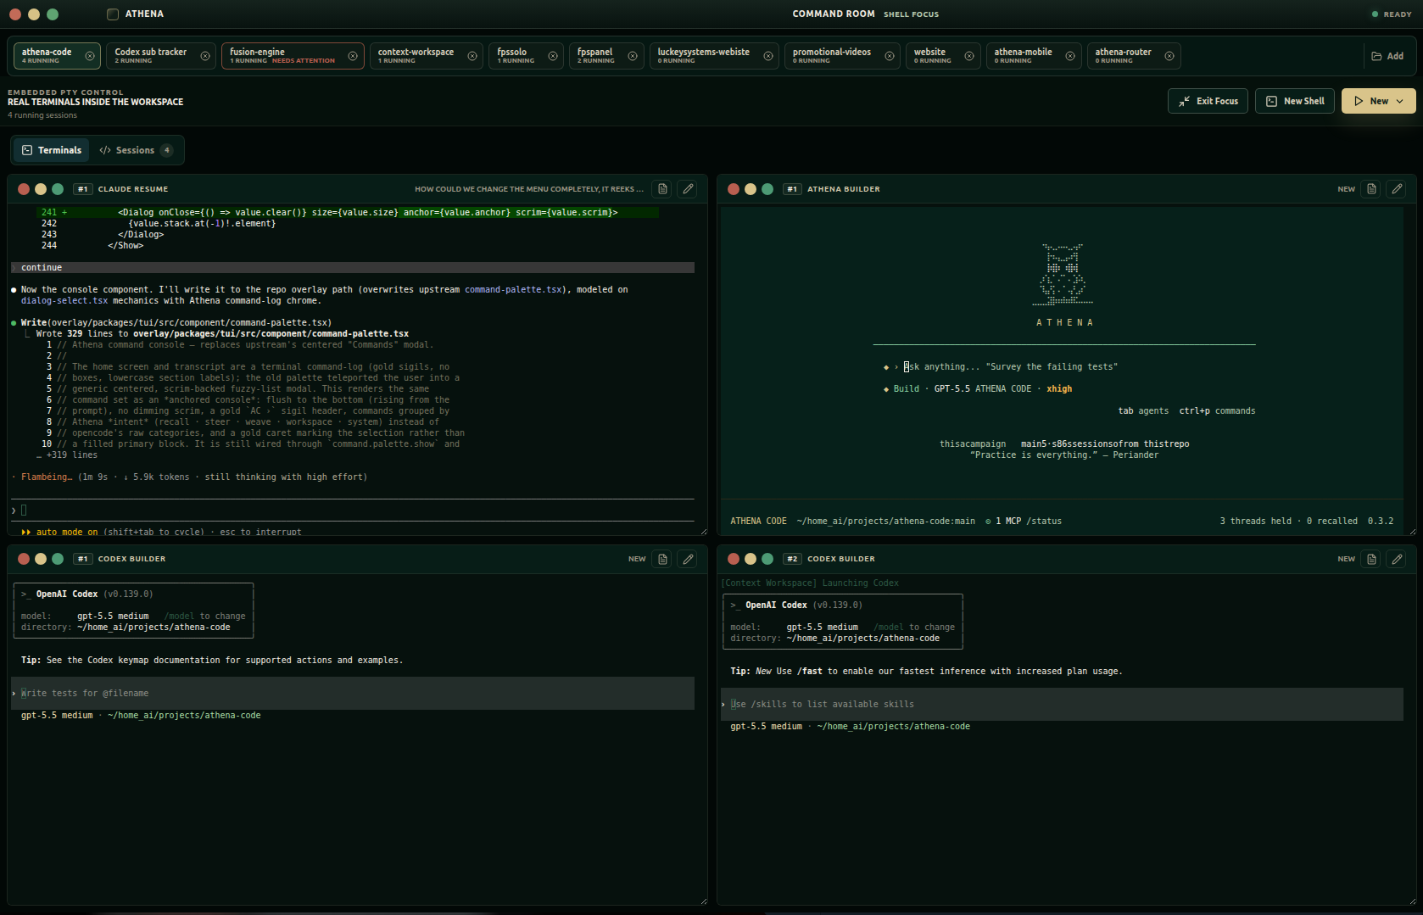Close the fpspanel workspace tab
This screenshot has width=1423, height=915.
[x=633, y=56]
